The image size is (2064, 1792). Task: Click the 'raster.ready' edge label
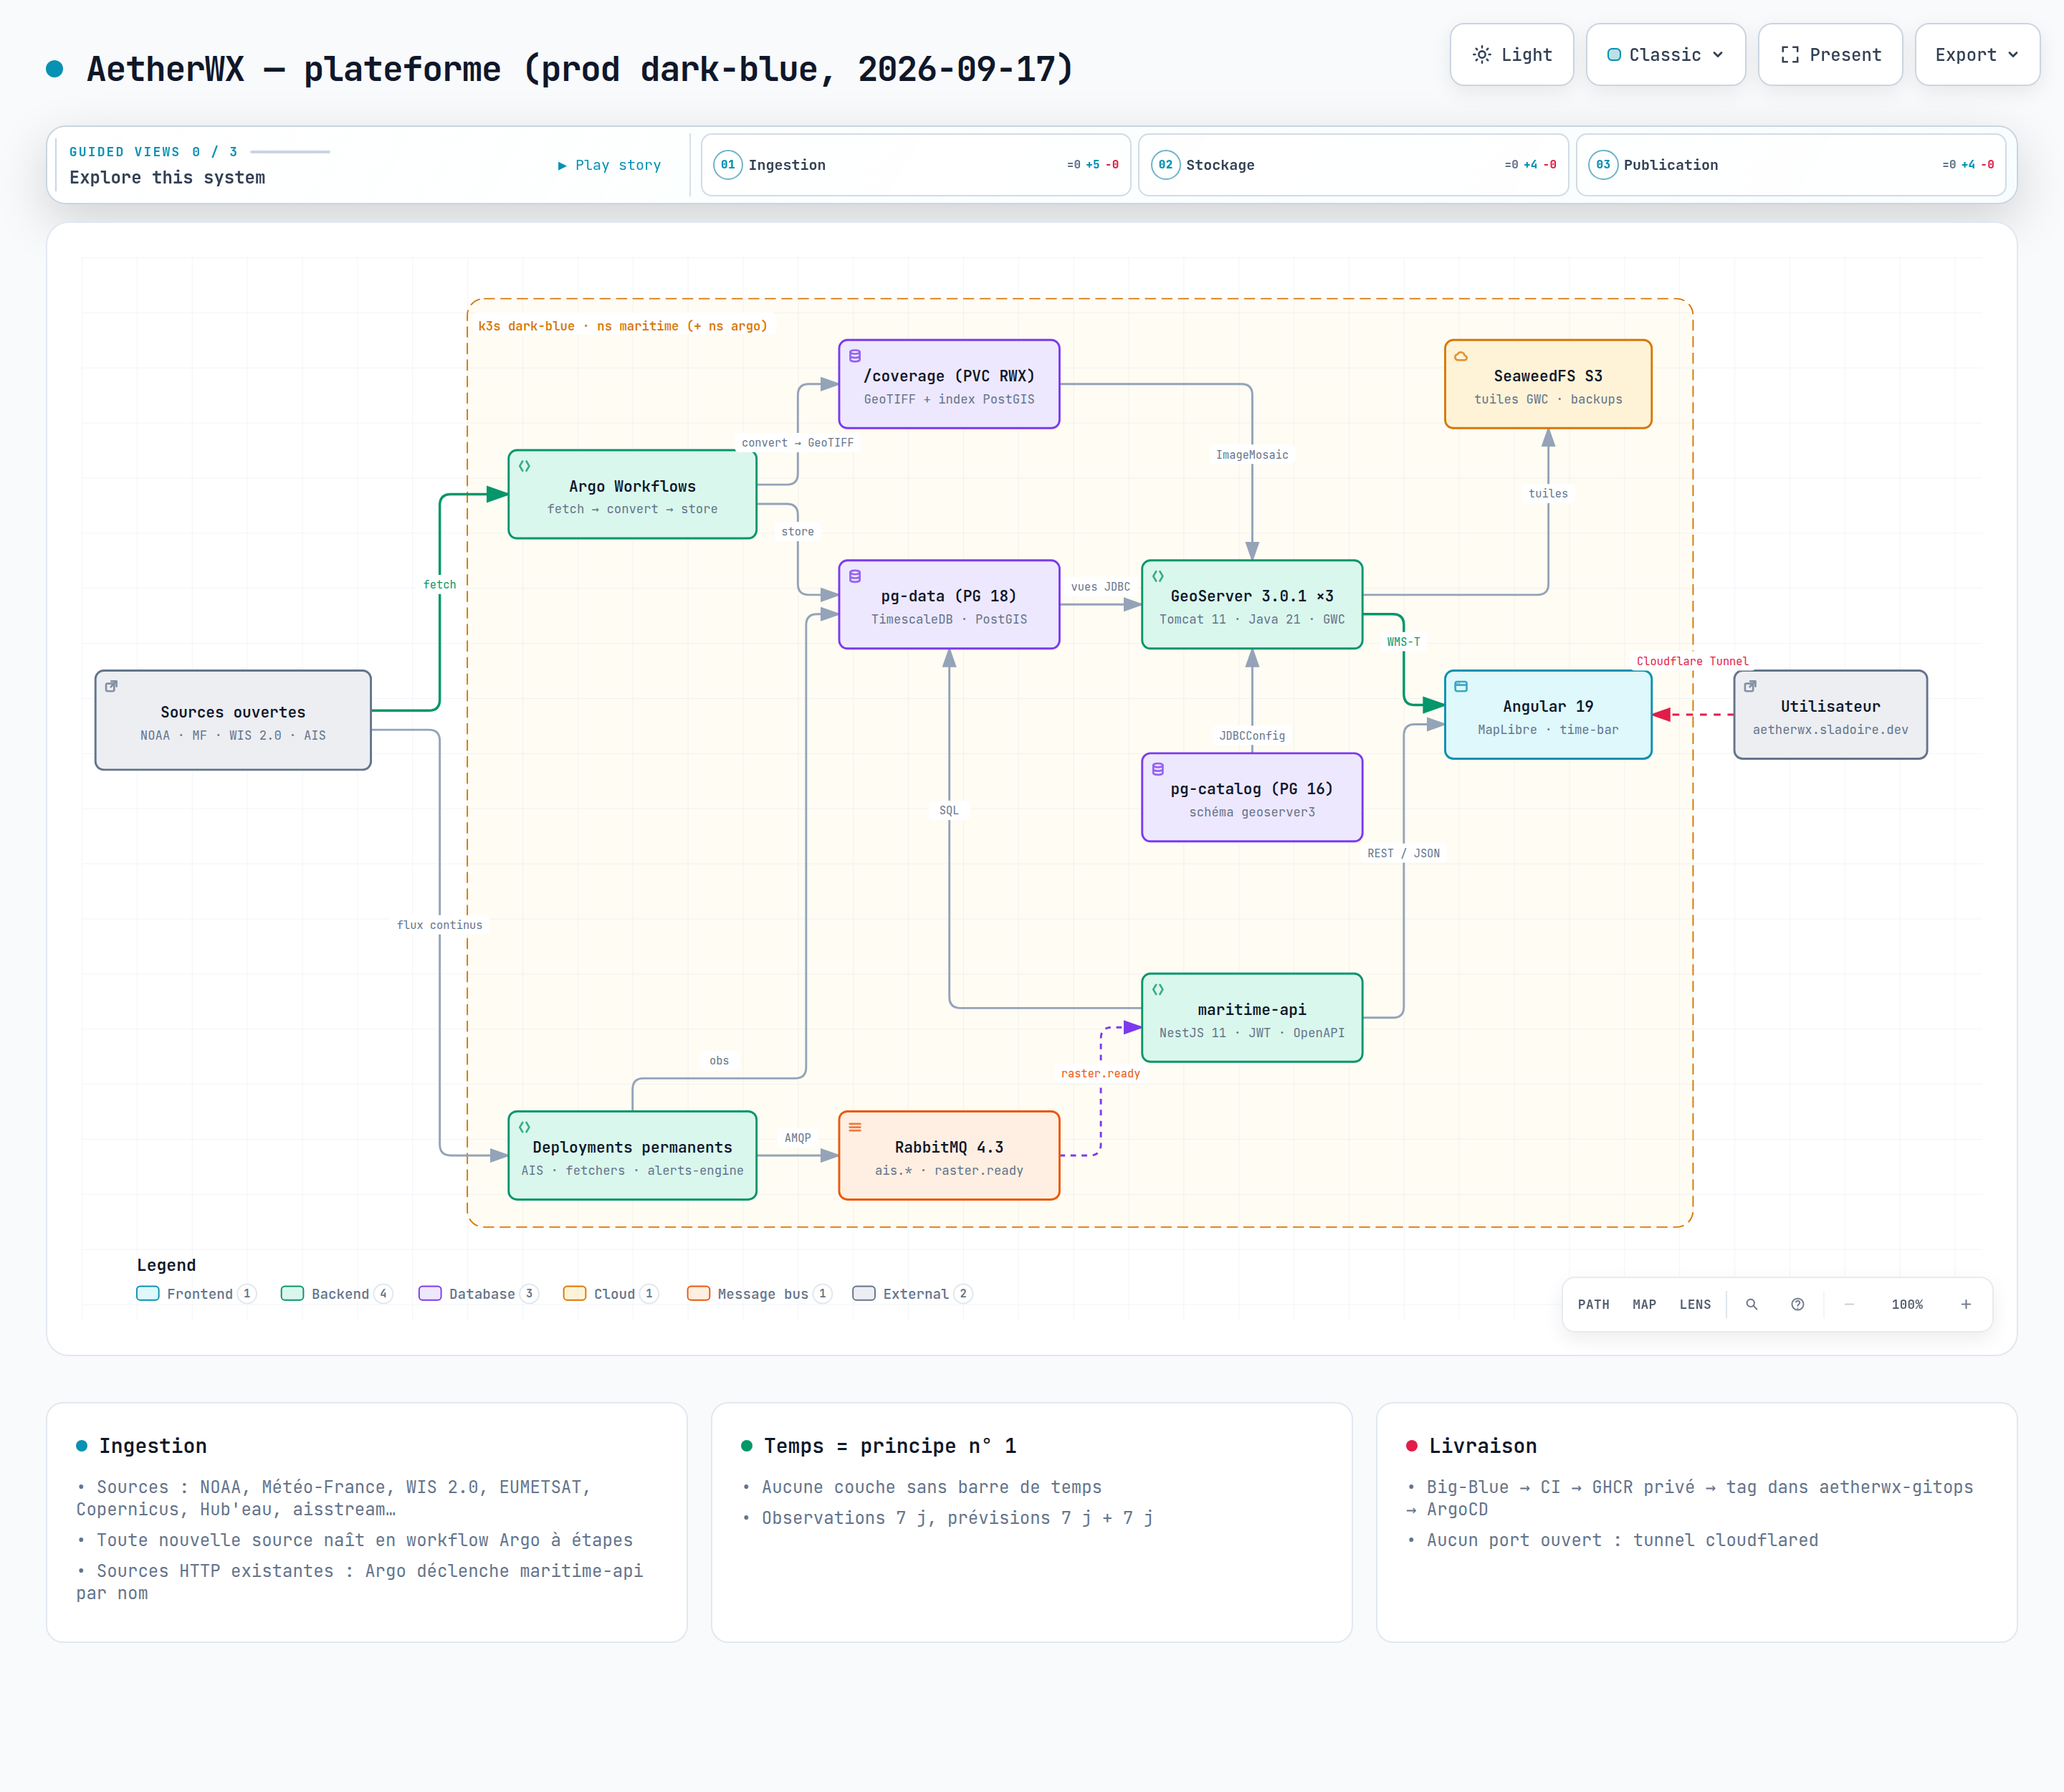(x=1100, y=1073)
